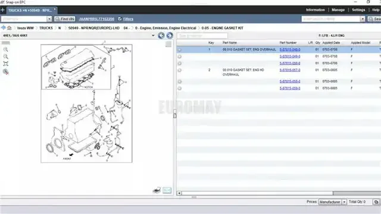
Task: Open the Help menu
Action: pos(376,10)
